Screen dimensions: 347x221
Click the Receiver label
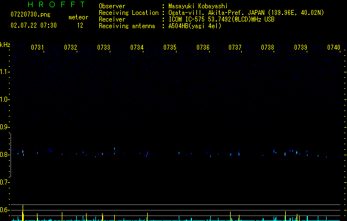112,19
